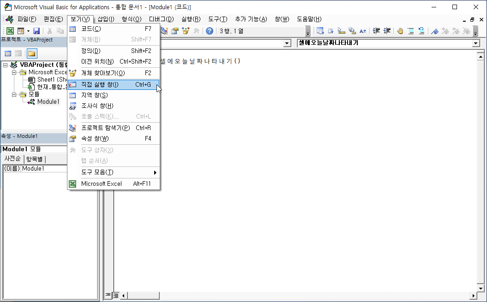
Task: Click code window vertical scrollbar down arrow
Action: point(481,288)
